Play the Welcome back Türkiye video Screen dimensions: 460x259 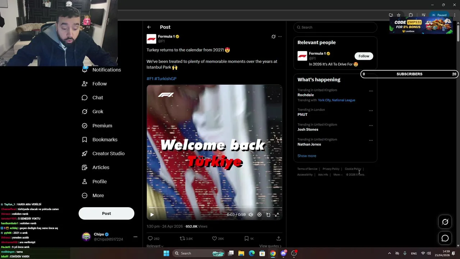(x=152, y=215)
